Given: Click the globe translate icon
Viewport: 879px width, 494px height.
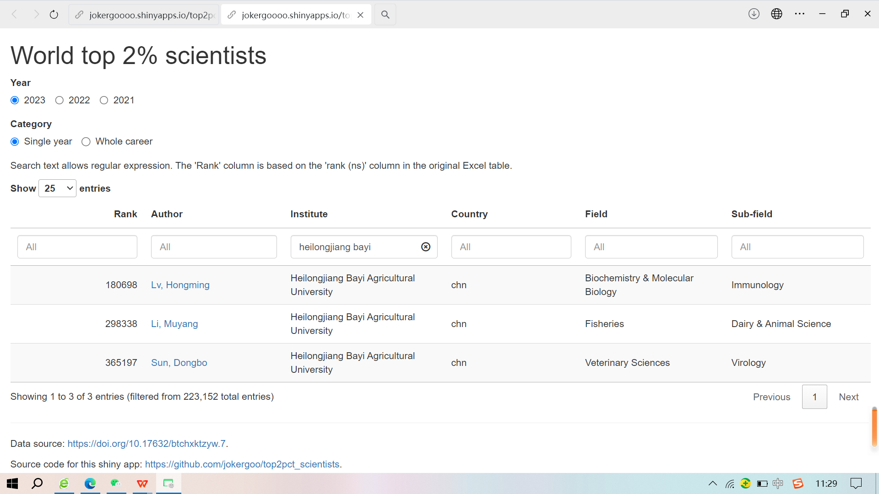Looking at the screenshot, I should click(776, 14).
